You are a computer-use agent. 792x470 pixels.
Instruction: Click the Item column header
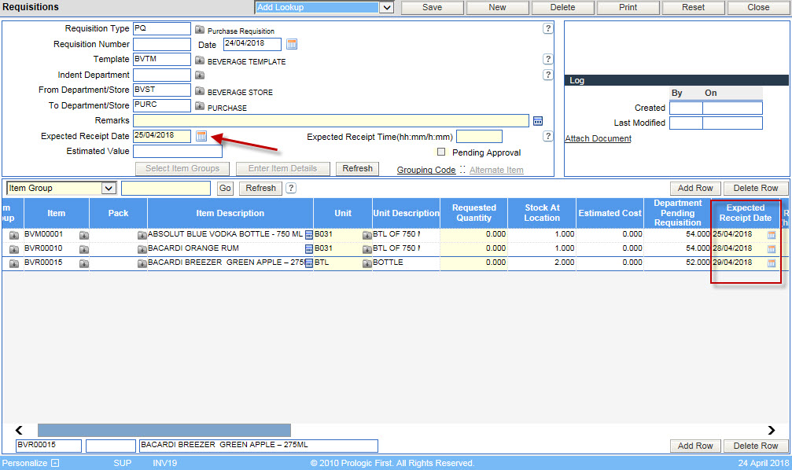coord(57,213)
